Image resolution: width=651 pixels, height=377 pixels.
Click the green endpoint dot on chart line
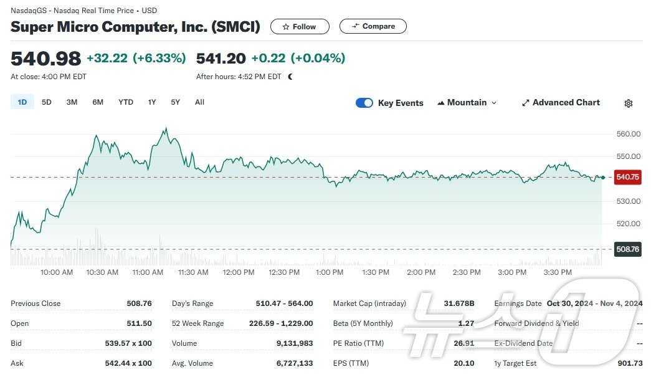(602, 178)
